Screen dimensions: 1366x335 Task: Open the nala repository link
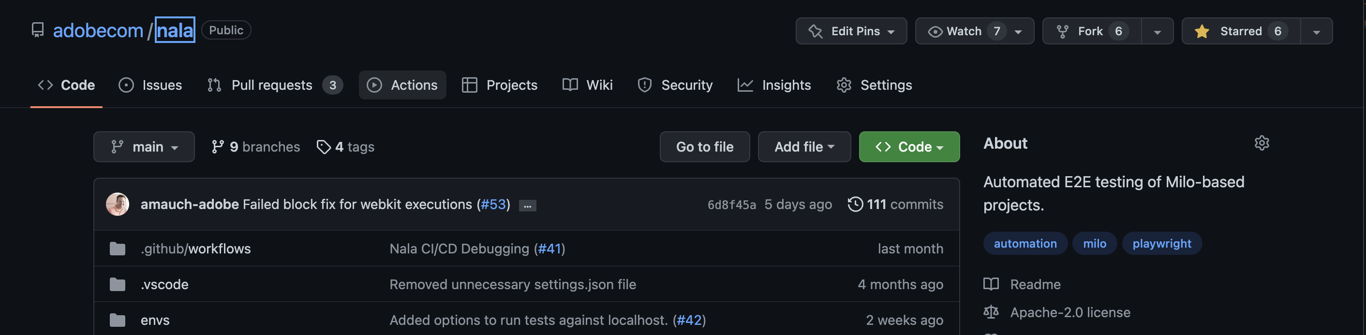pos(175,30)
